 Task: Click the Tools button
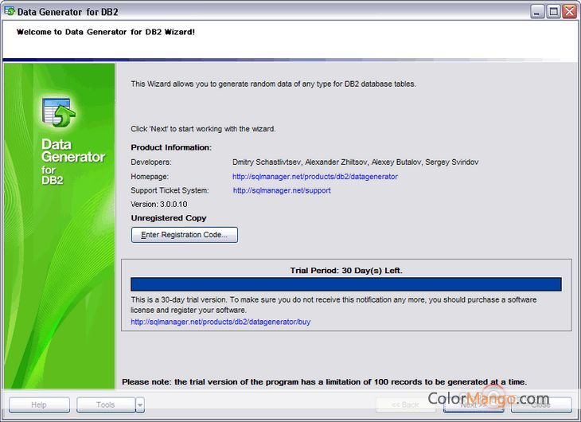pyautogui.click(x=106, y=404)
